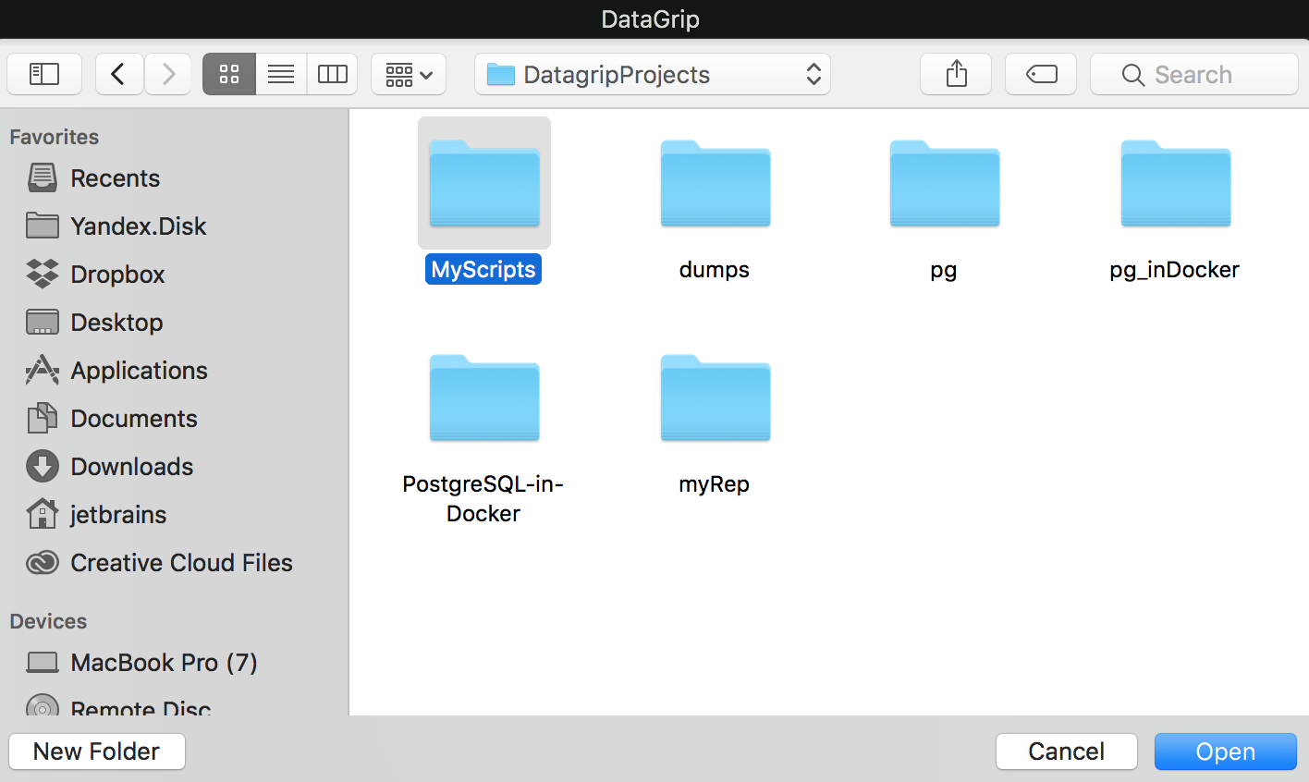1309x782 pixels.
Task: Focus the Search field
Action: (1194, 74)
